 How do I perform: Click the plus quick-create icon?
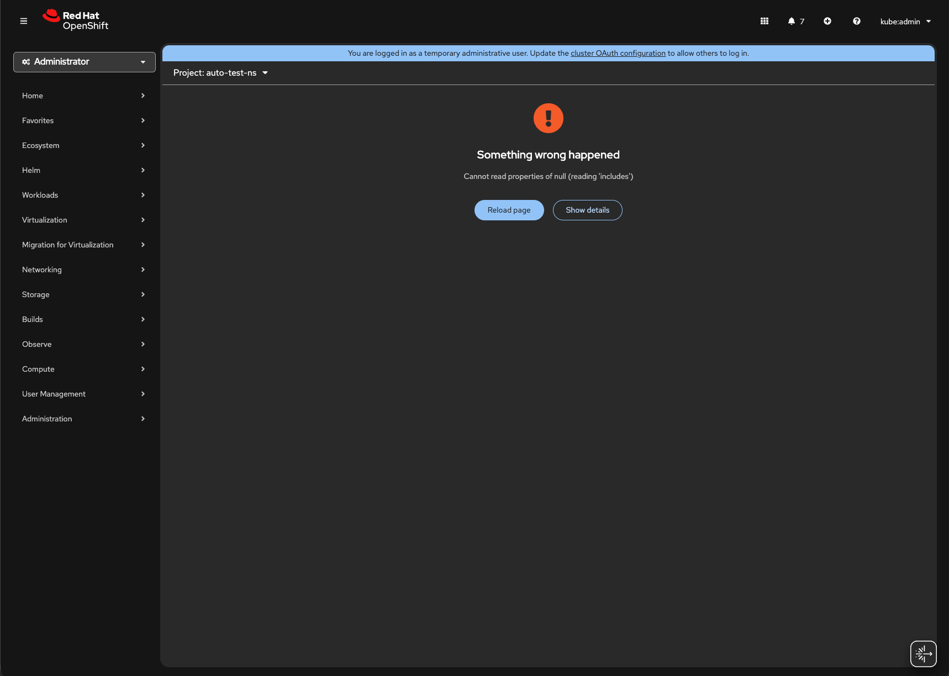(827, 21)
